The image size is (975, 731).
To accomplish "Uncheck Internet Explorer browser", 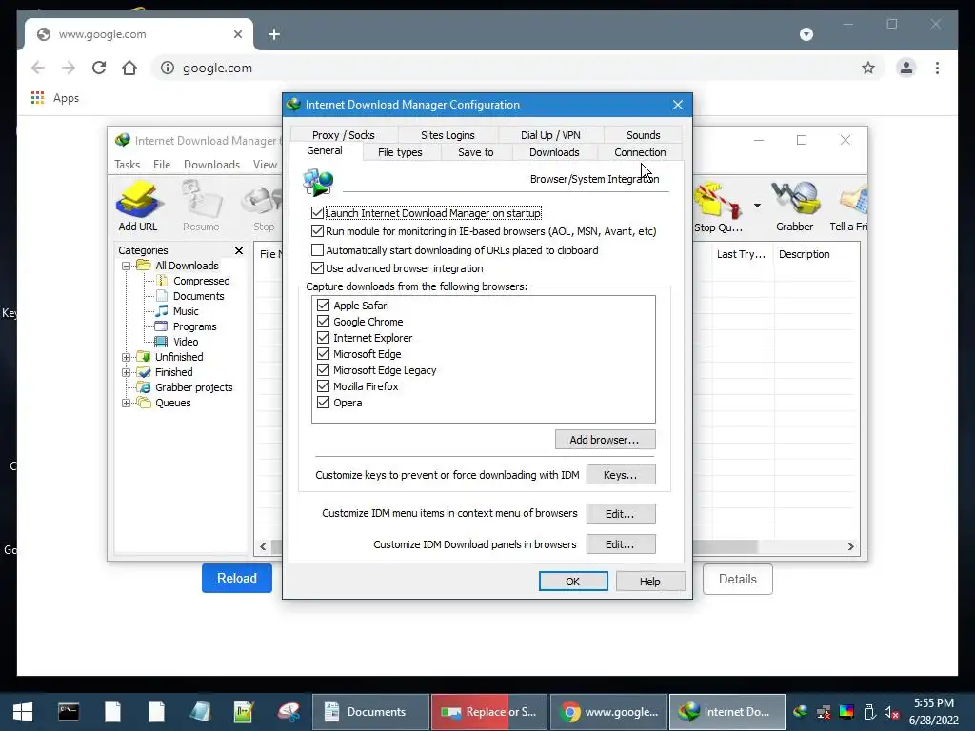I will [x=323, y=338].
